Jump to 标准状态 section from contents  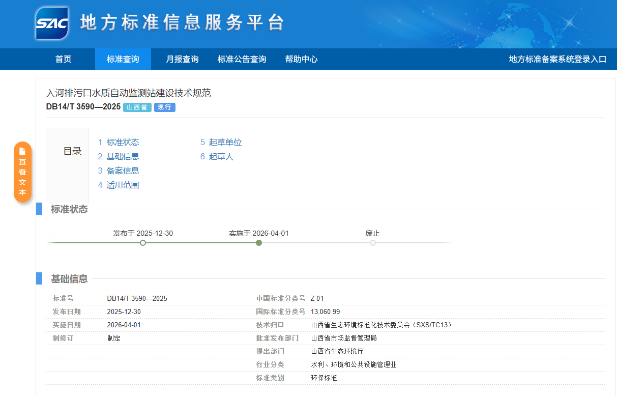click(x=123, y=142)
